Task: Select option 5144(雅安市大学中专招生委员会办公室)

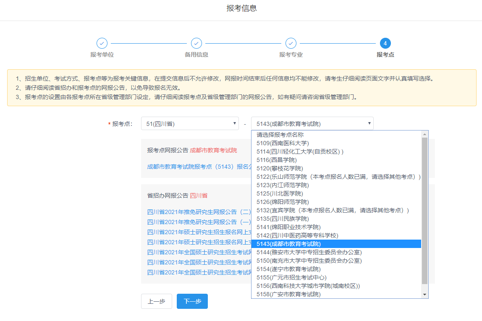Action: (x=336, y=252)
